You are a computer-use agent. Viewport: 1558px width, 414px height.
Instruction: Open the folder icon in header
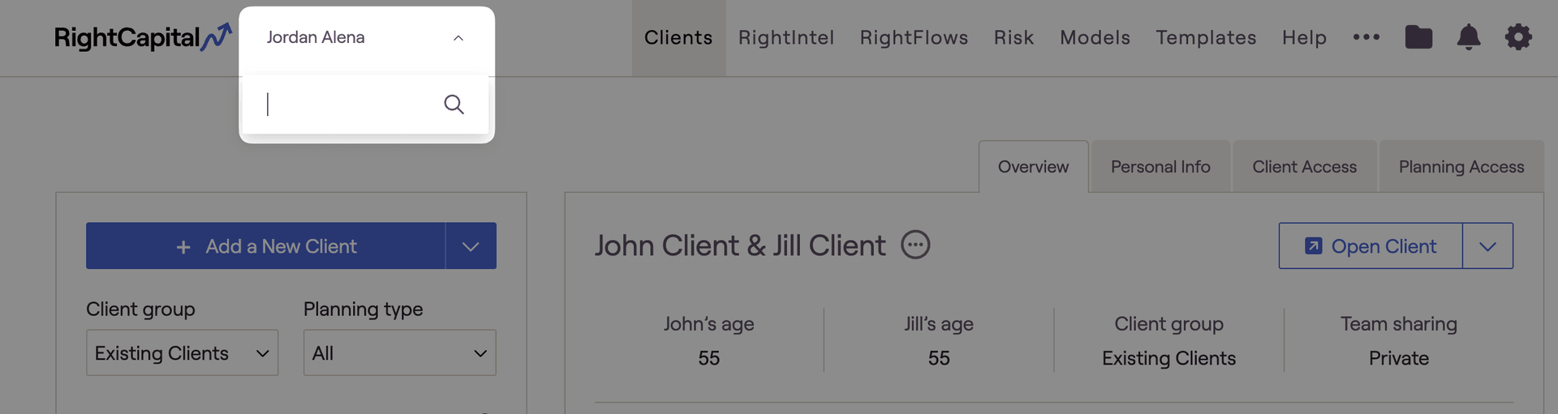click(1418, 37)
